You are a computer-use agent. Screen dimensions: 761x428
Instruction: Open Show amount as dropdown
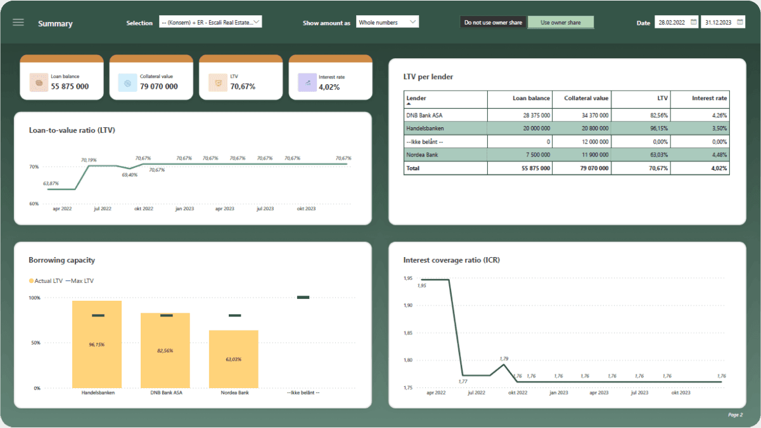[x=387, y=22]
